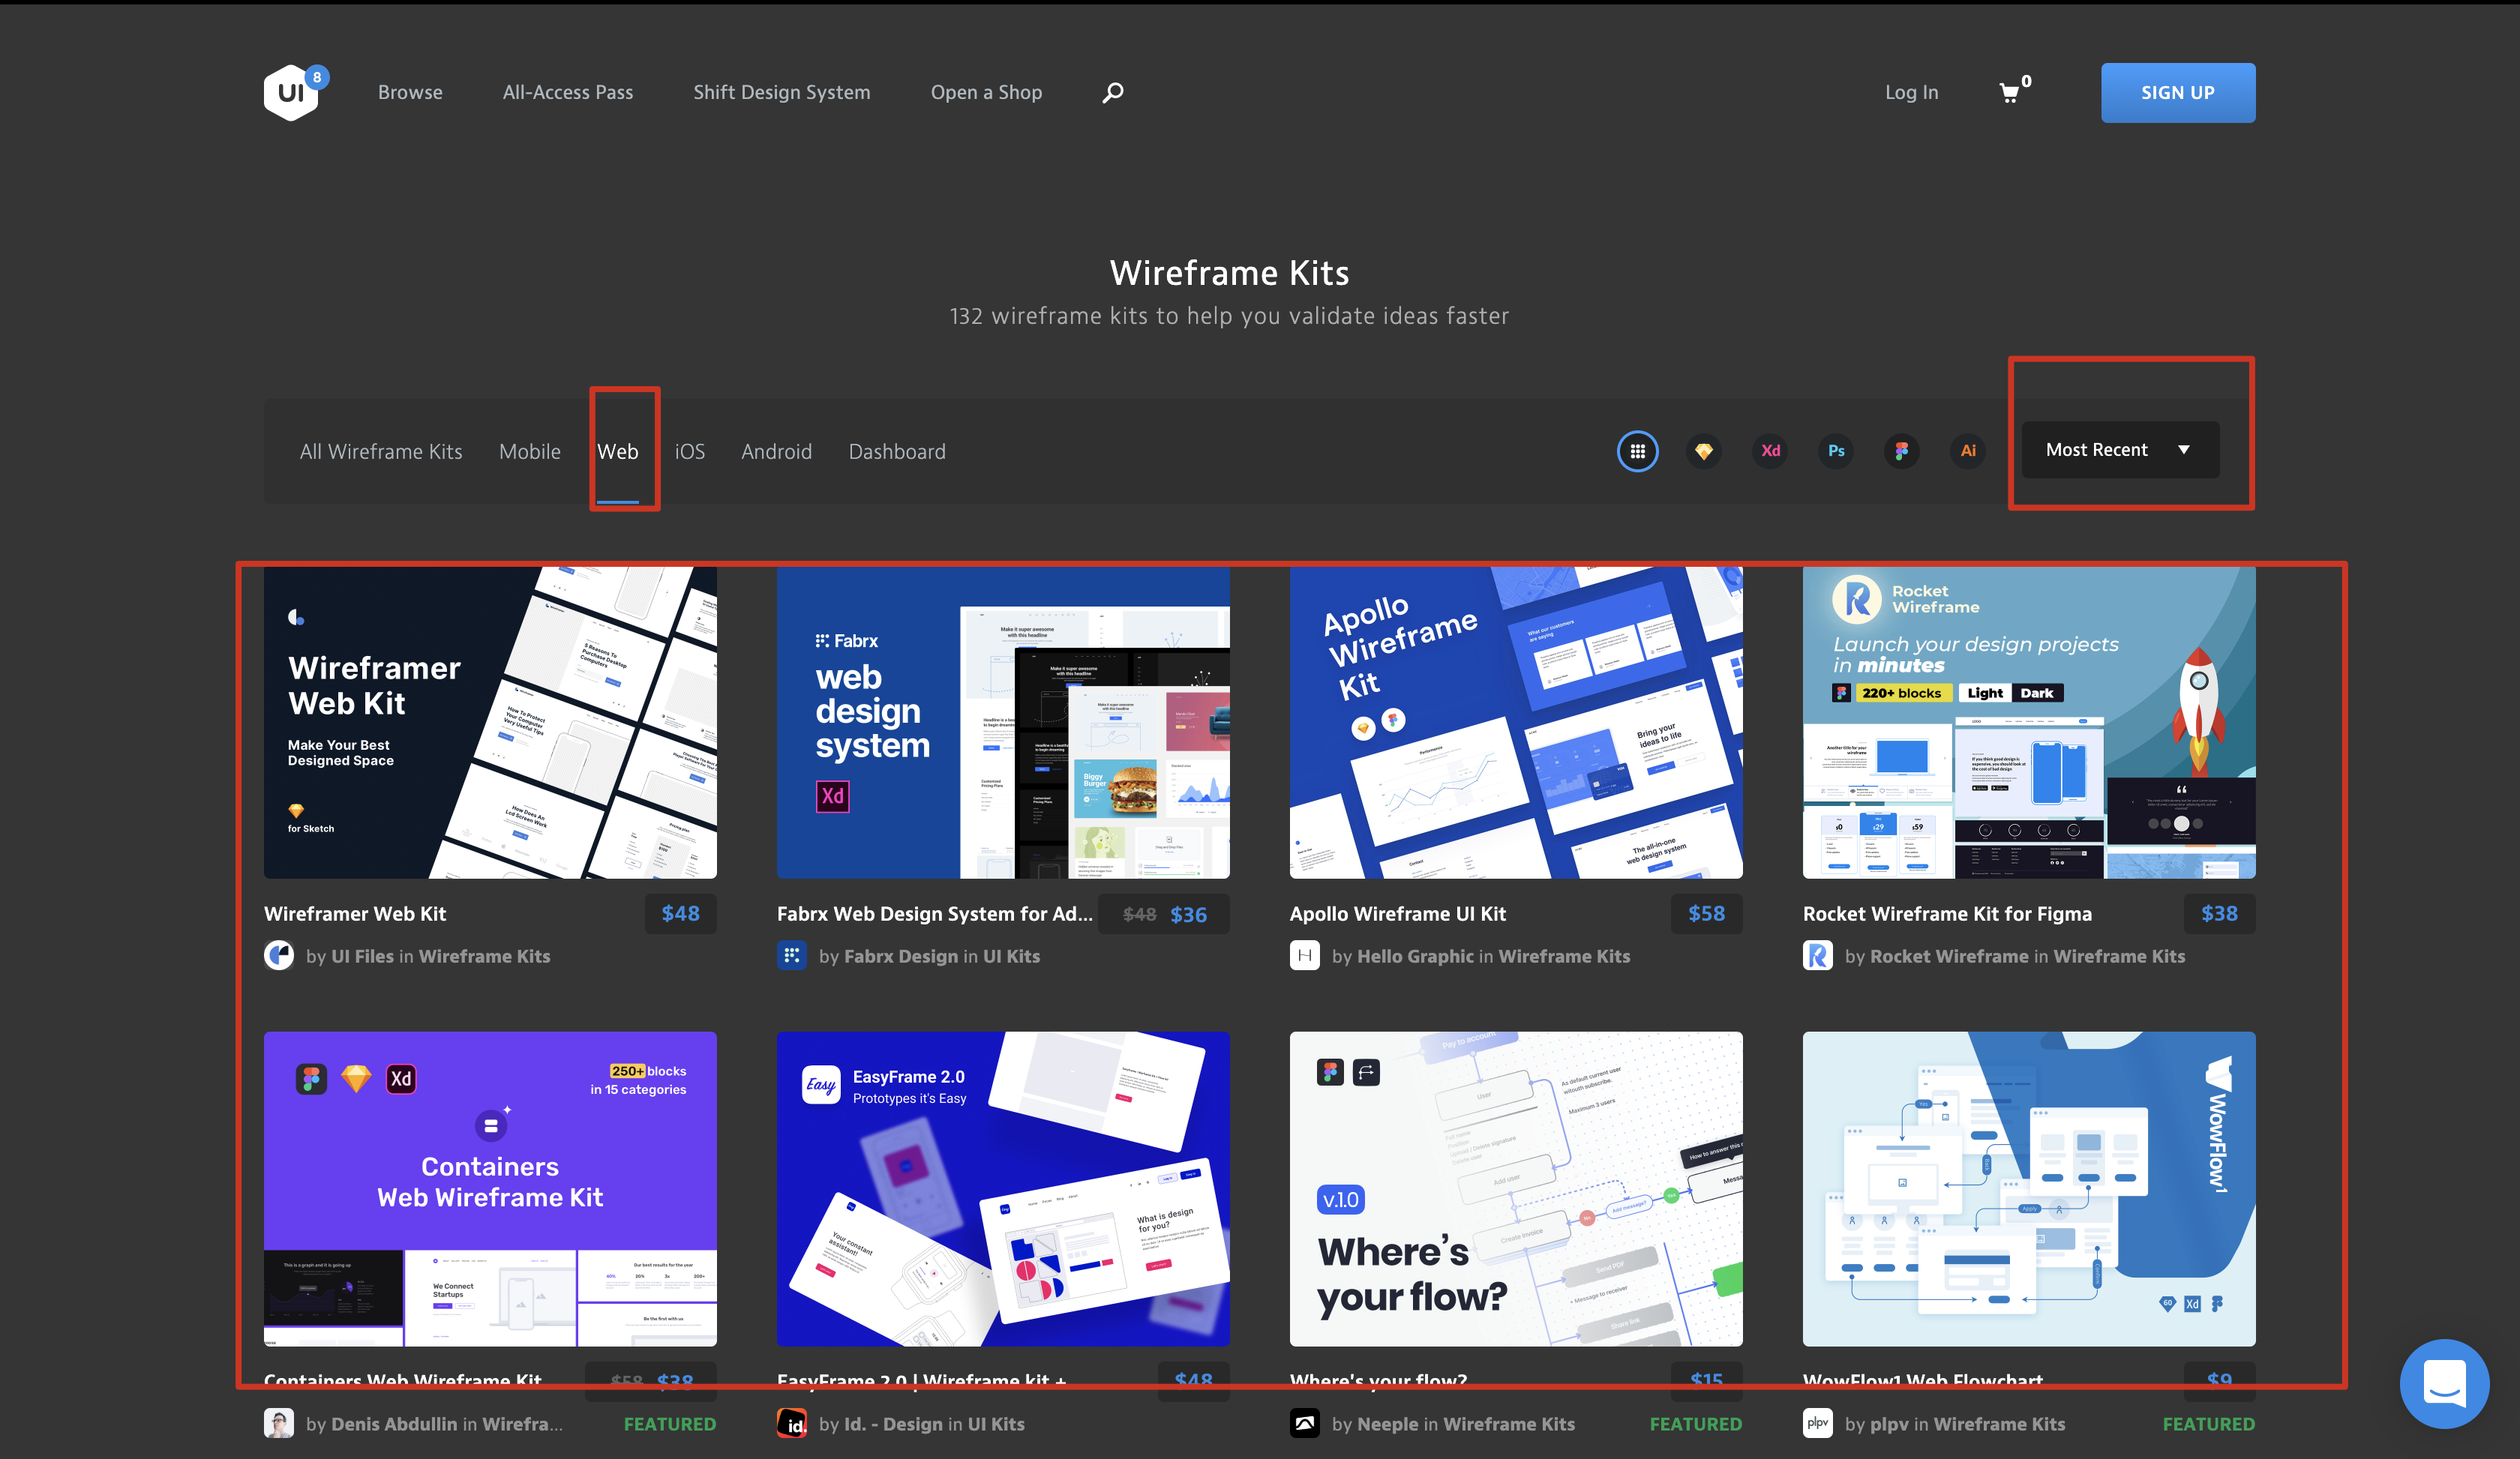Click the Hello Graphic author link
Screen dimensions: 2520x1459
(x=1415, y=957)
